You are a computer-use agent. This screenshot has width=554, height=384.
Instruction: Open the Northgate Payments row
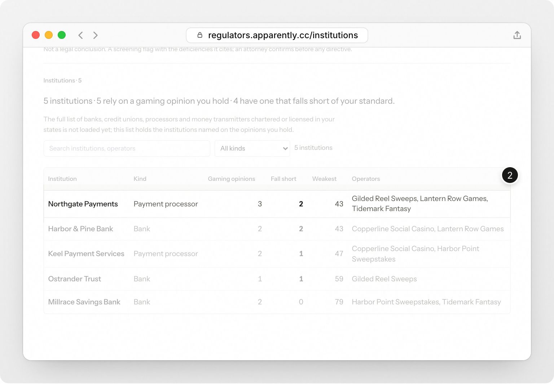coord(277,204)
